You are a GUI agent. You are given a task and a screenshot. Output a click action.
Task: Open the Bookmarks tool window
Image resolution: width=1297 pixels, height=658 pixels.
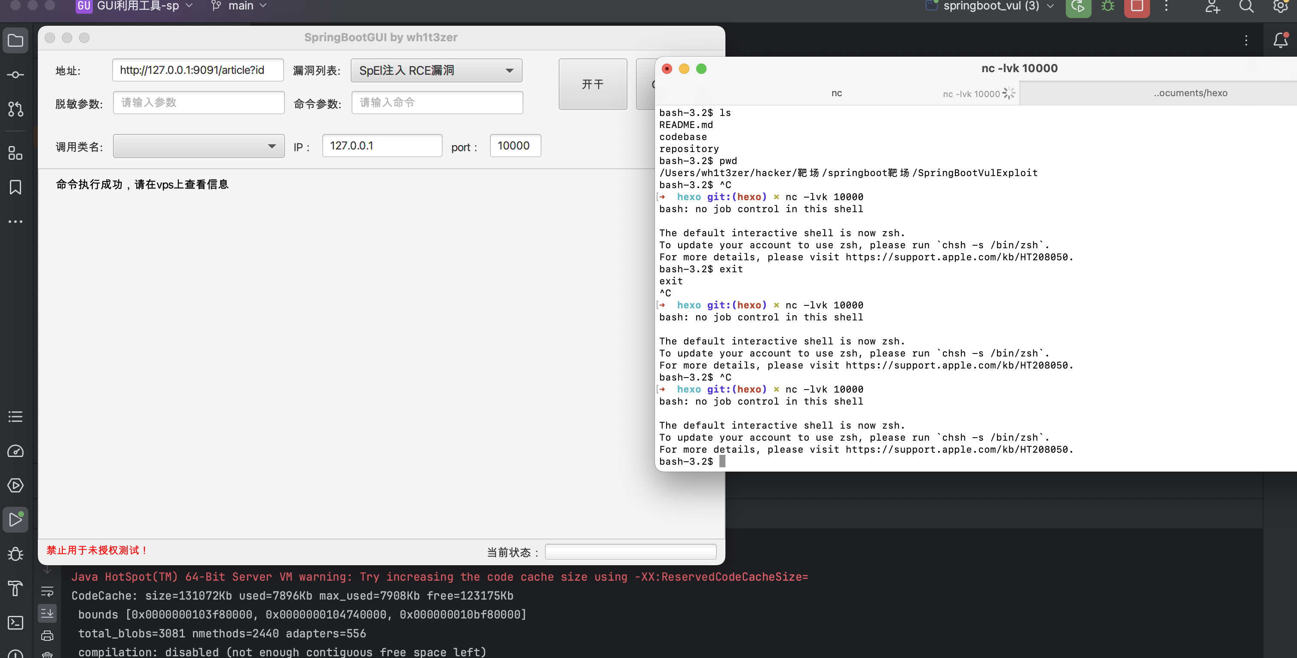pos(15,187)
